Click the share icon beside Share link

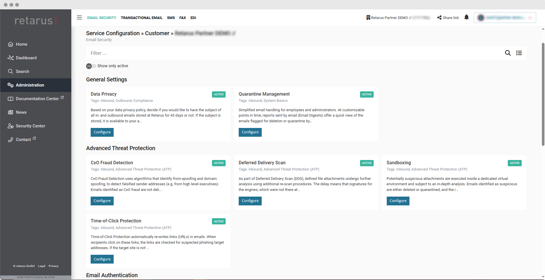click(439, 18)
